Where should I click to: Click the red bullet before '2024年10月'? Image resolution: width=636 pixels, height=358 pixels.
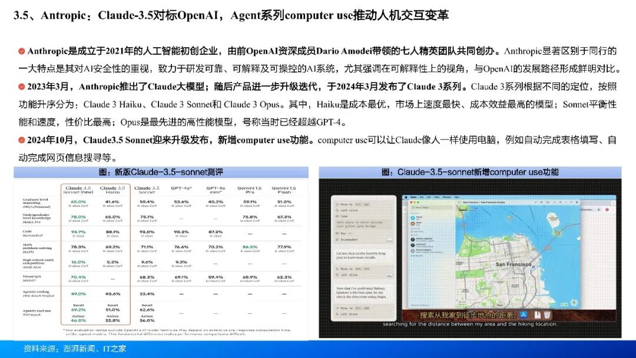[22, 140]
